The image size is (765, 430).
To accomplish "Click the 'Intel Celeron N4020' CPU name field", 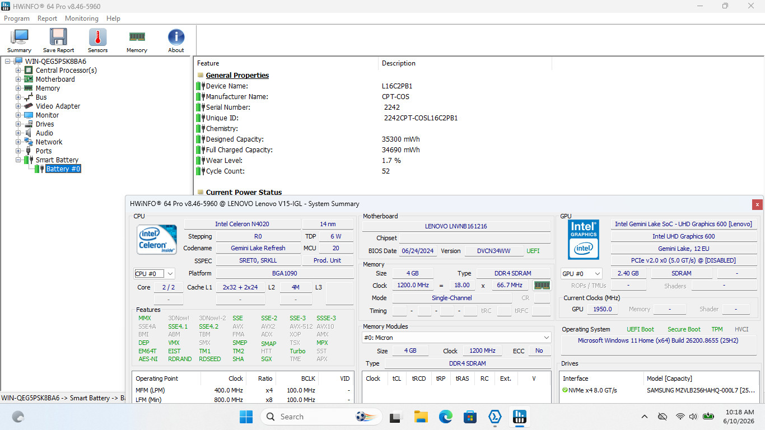I will (x=242, y=224).
